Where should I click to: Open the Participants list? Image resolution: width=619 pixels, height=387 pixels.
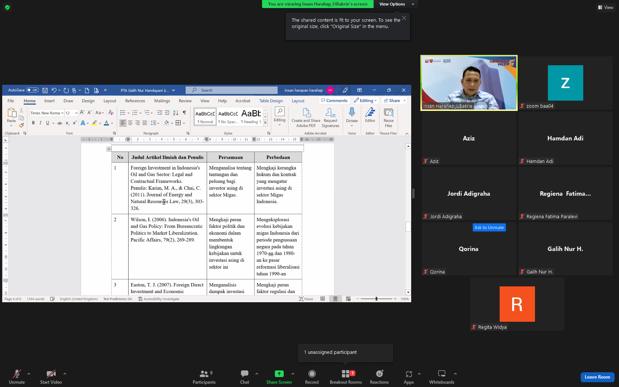[204, 377]
